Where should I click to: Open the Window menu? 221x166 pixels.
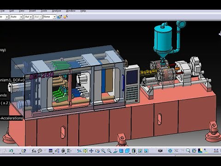click(70, 11)
